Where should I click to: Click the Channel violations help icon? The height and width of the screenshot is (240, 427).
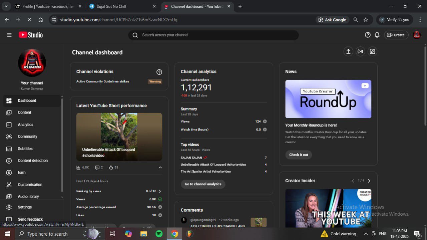click(x=159, y=72)
